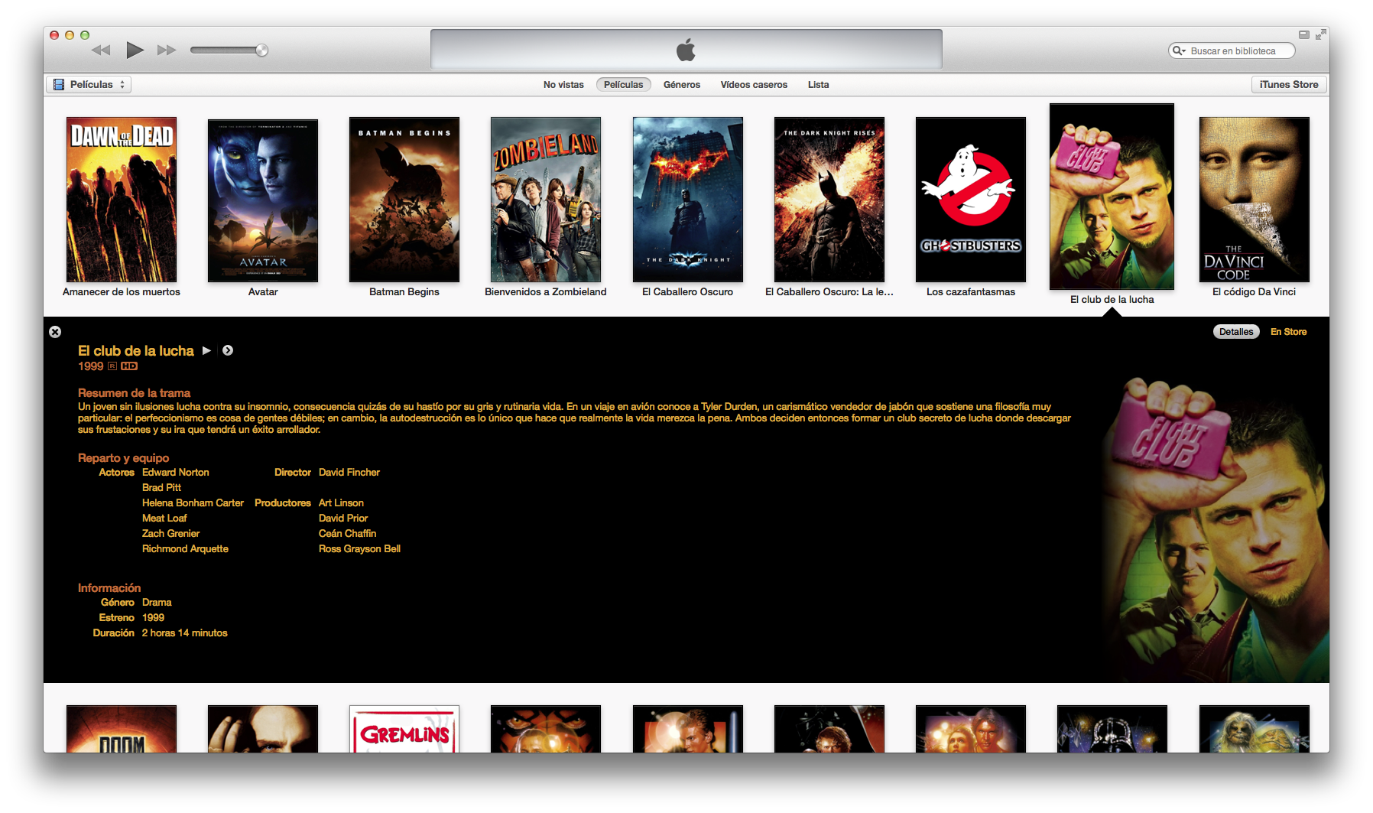This screenshot has height=813, width=1373.
Task: Play El club de la lucha arrow
Action: [x=206, y=350]
